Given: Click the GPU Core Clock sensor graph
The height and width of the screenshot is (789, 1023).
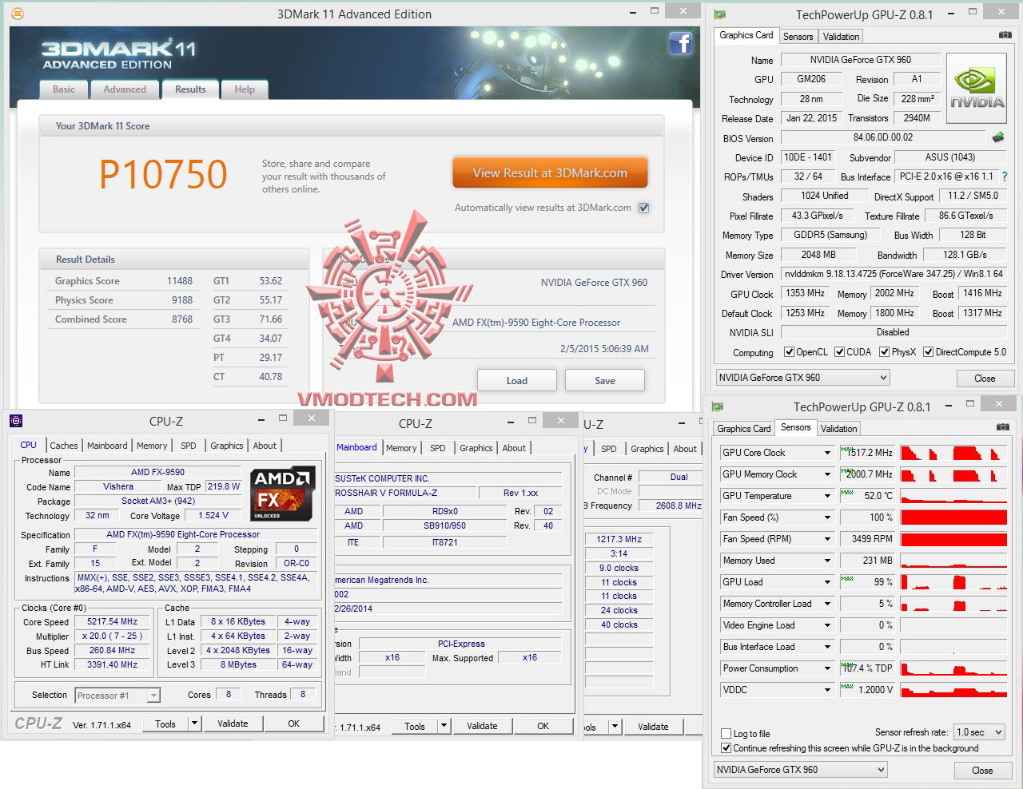Looking at the screenshot, I should coord(953,453).
